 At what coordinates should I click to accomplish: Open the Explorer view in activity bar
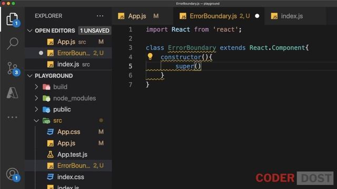coord(12,19)
